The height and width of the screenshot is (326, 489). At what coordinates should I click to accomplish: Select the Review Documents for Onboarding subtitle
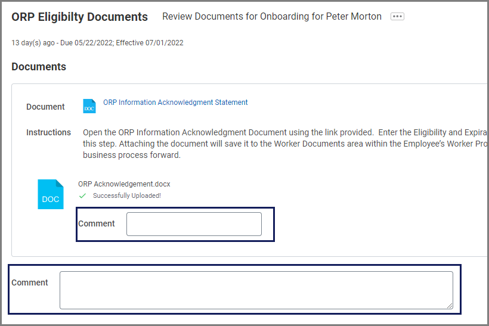tap(271, 17)
